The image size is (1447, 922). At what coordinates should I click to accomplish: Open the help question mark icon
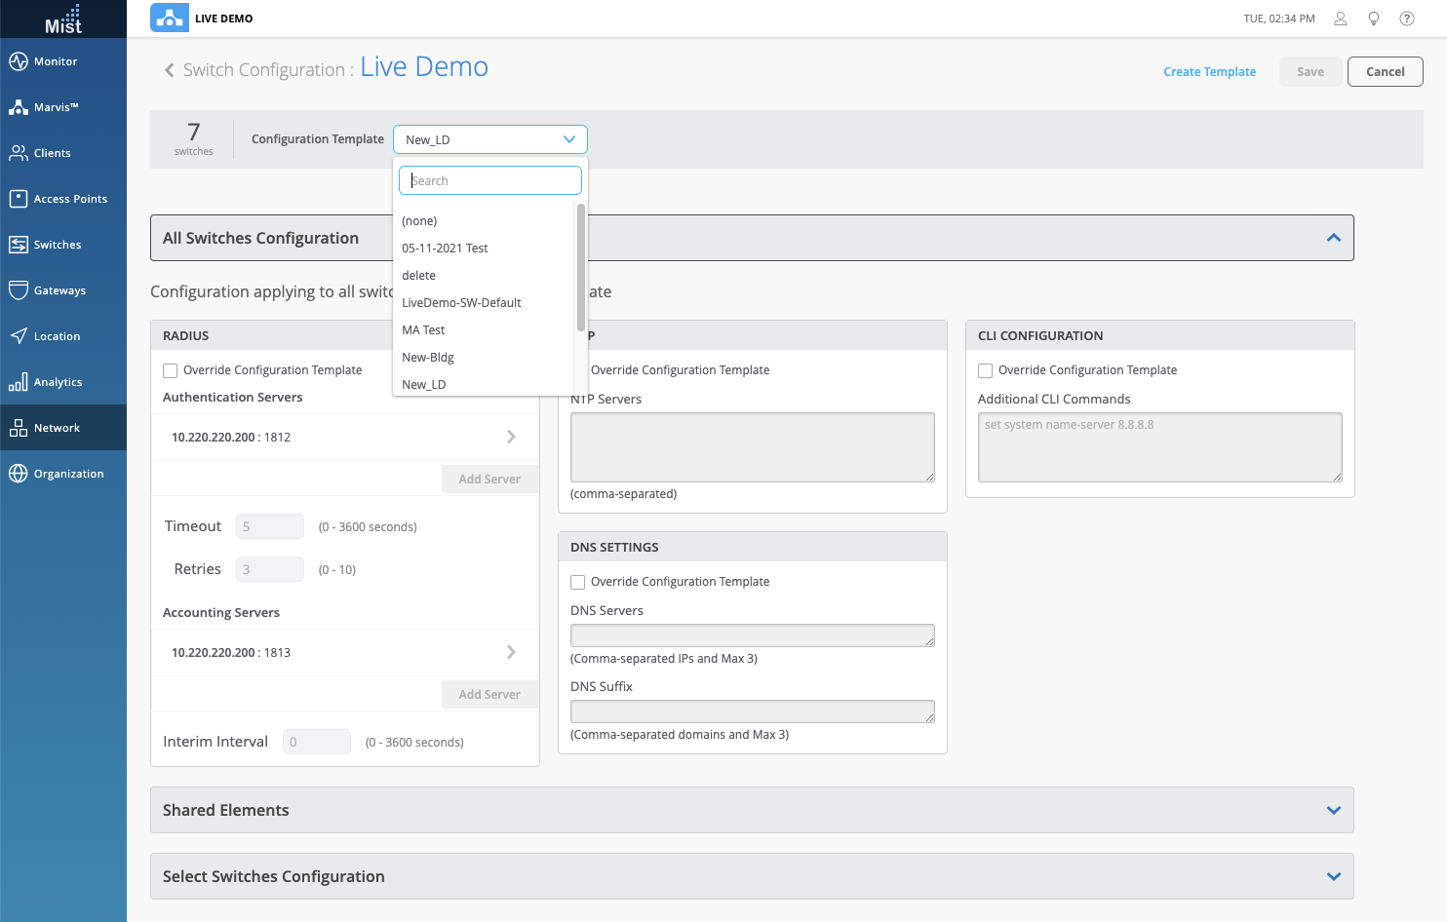1407,19
